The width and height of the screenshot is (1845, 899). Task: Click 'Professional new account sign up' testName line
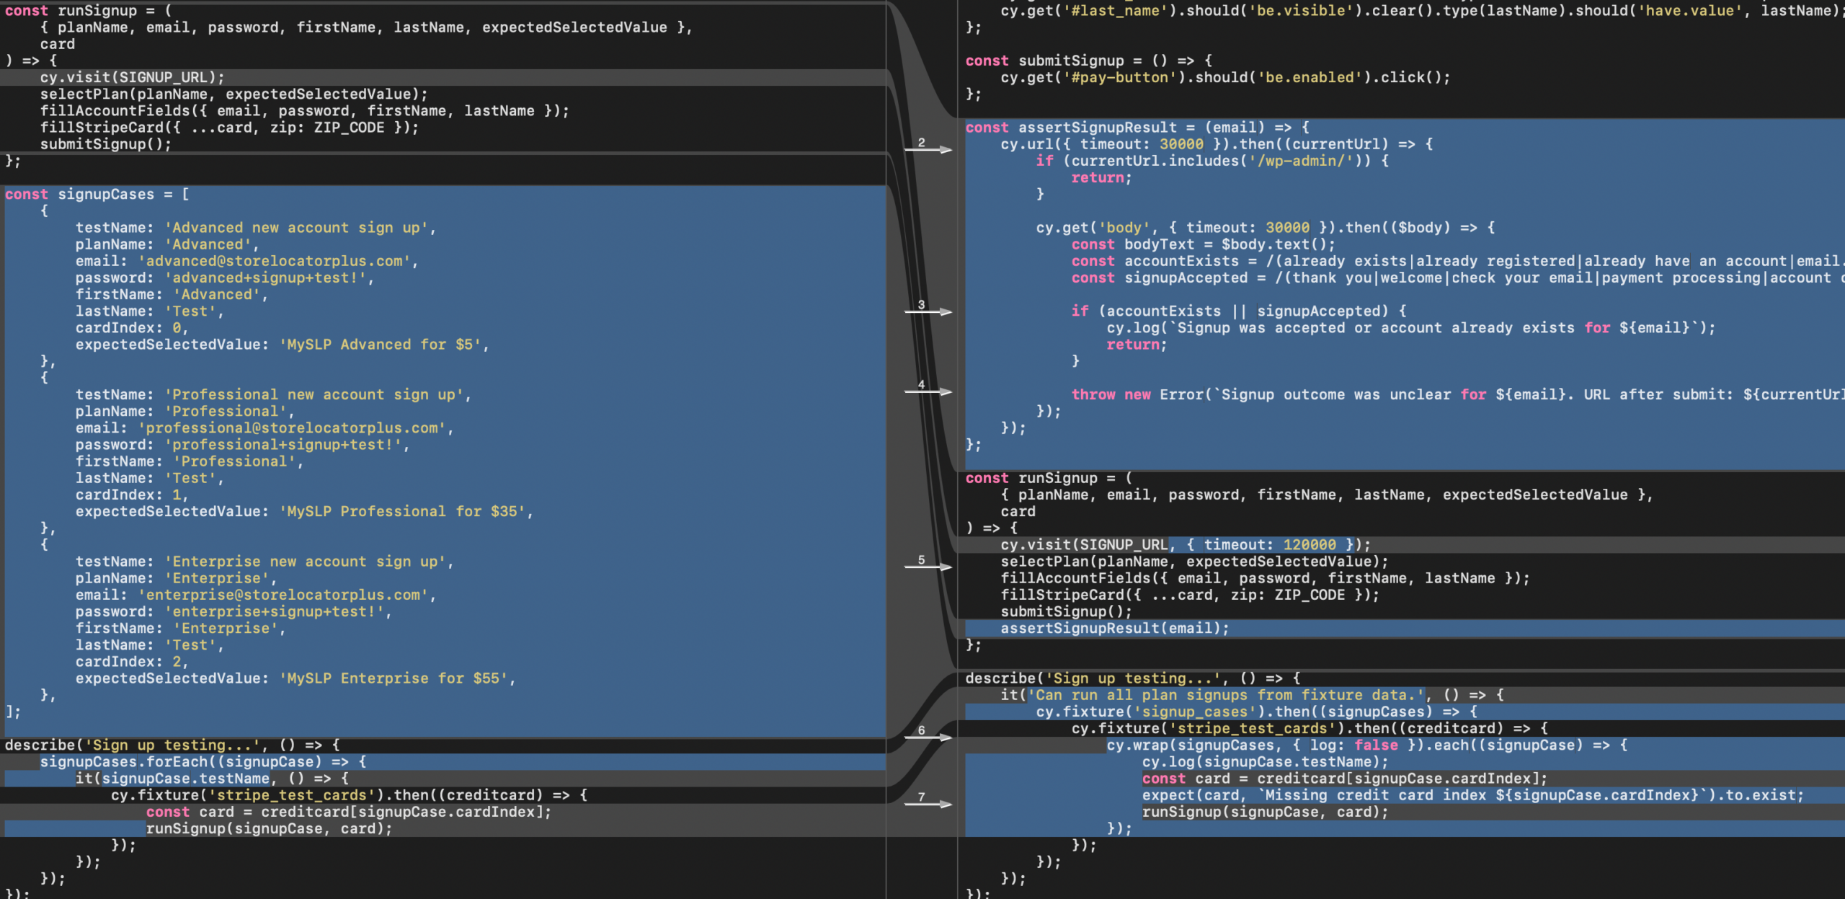tap(272, 395)
